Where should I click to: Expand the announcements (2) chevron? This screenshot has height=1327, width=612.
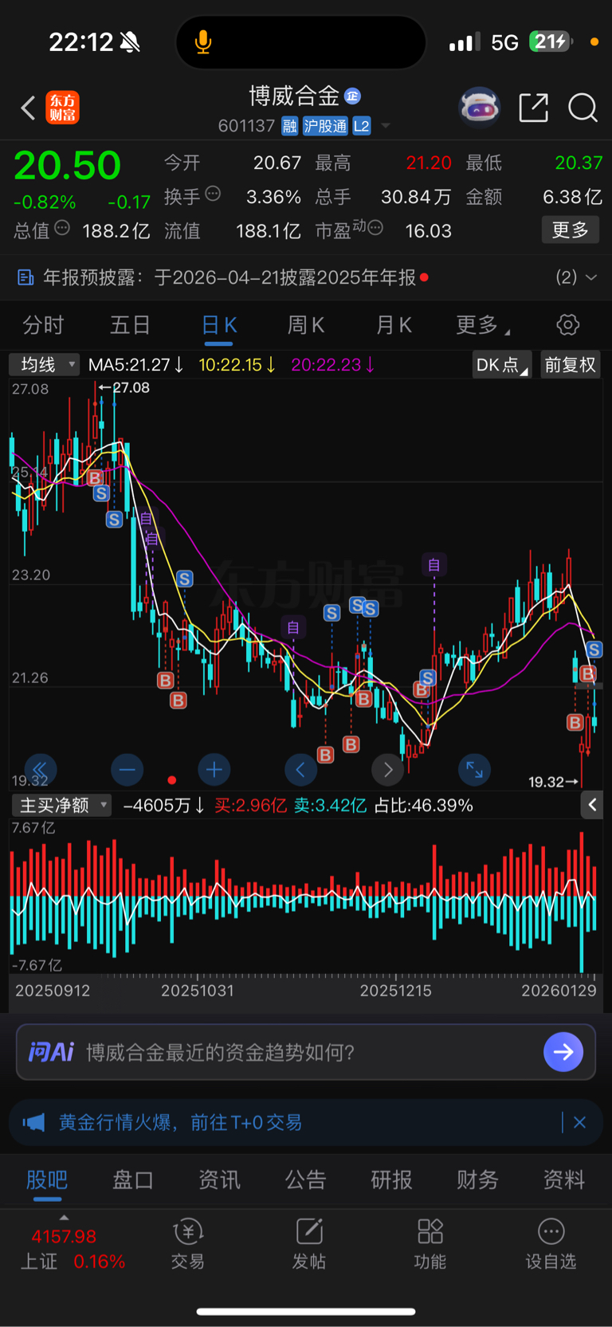coord(591,277)
